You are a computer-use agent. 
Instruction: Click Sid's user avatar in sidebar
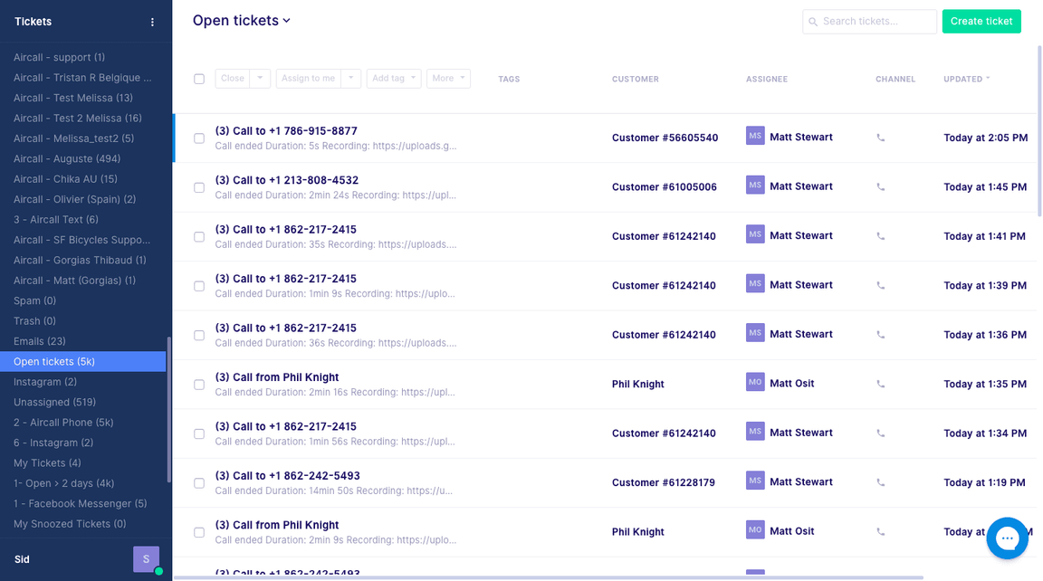[146, 559]
